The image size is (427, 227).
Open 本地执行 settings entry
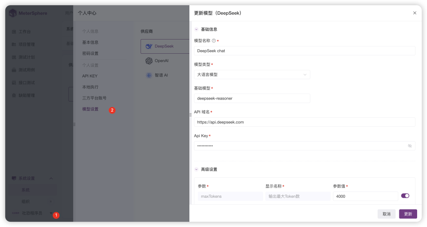pos(90,87)
